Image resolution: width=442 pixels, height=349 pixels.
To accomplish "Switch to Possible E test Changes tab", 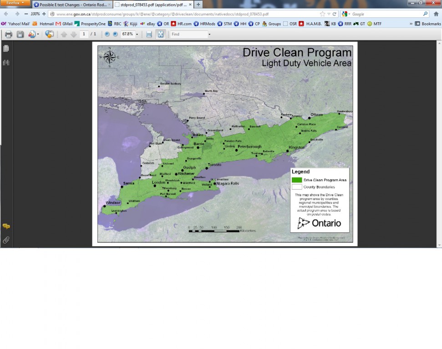I will 71,5.
